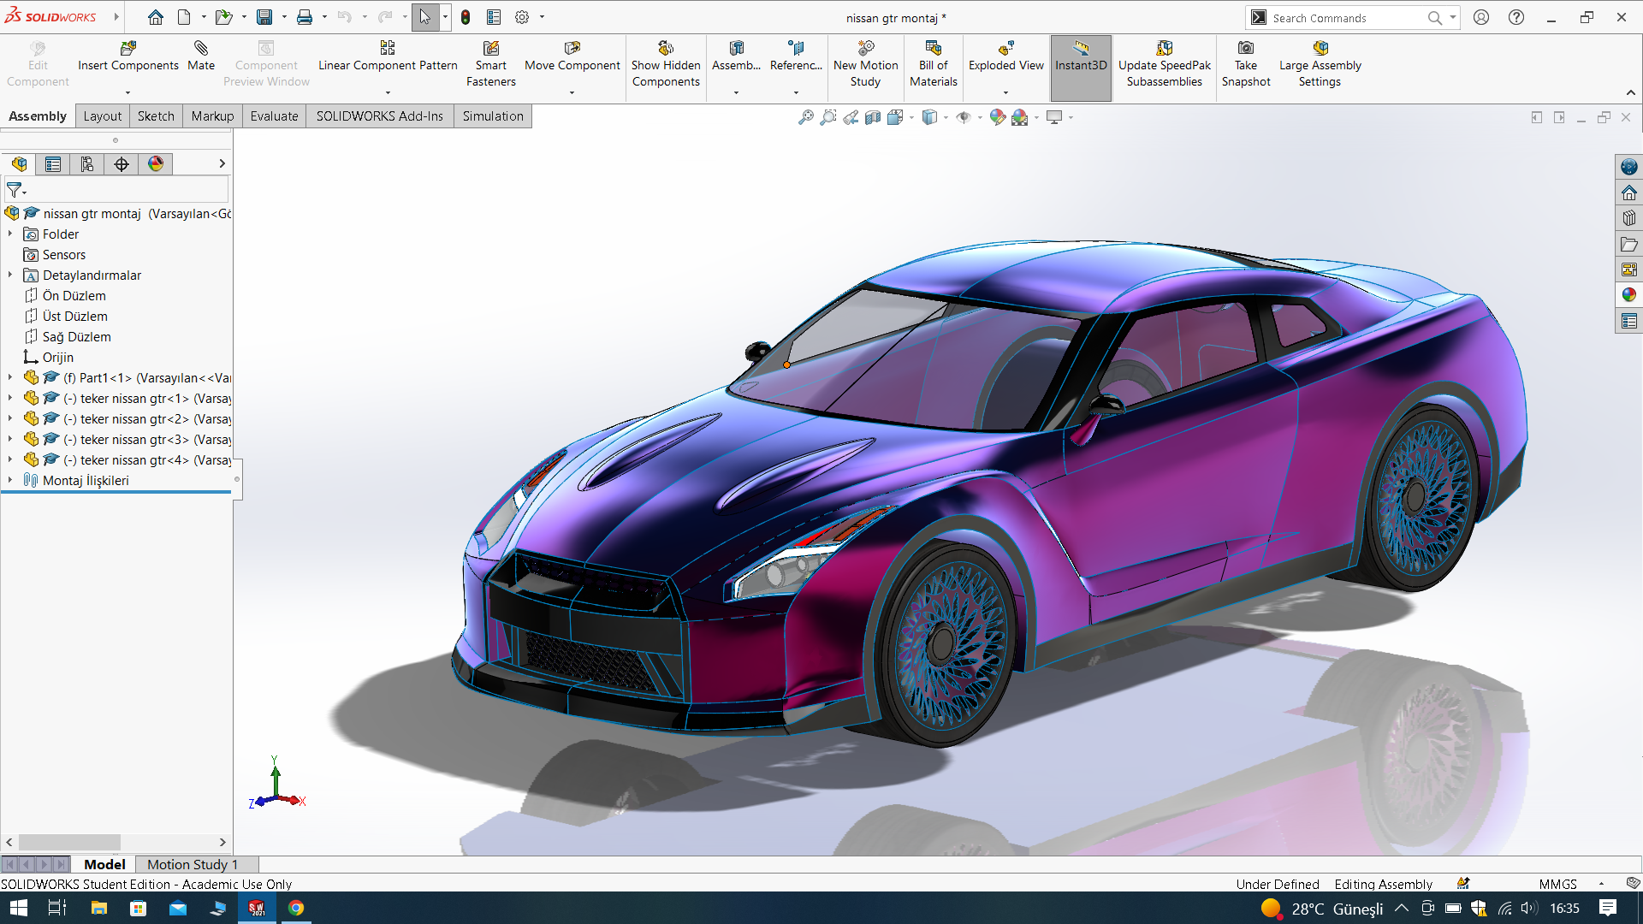The width and height of the screenshot is (1643, 924).
Task: Open Appearances panel in right task pane
Action: click(1628, 295)
